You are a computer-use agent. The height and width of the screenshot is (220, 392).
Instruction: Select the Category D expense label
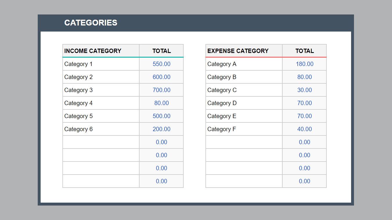(x=244, y=103)
